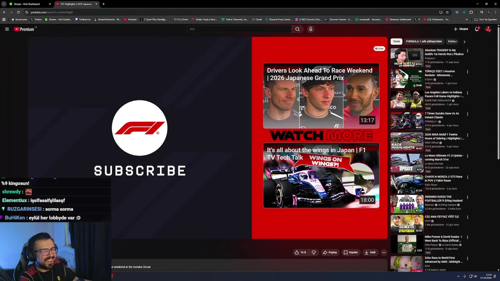Open F1 TV | Home bookmark
This screenshot has width=500, height=281.
tap(179, 20)
